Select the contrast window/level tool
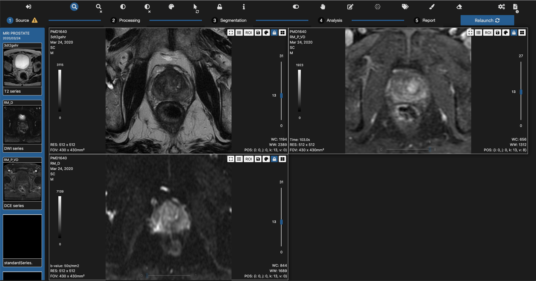The image size is (536, 281). pos(123,7)
